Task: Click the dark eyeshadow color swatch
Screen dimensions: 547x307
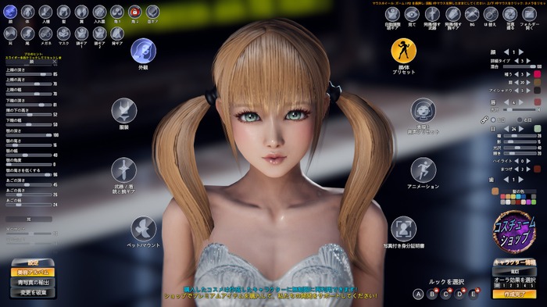Action: tap(538, 91)
